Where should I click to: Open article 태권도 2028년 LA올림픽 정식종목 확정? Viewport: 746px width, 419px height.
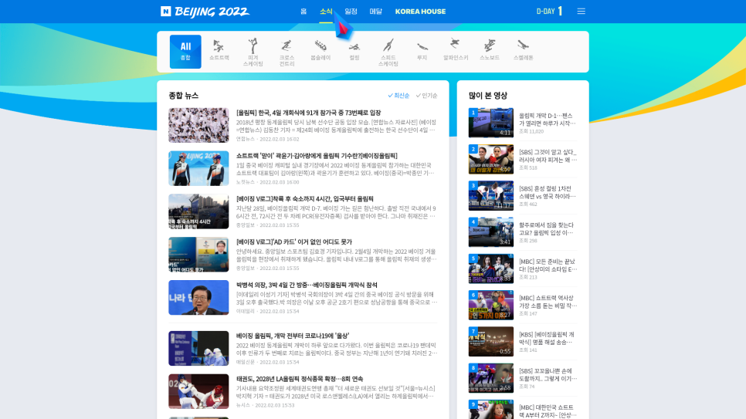tap(300, 379)
